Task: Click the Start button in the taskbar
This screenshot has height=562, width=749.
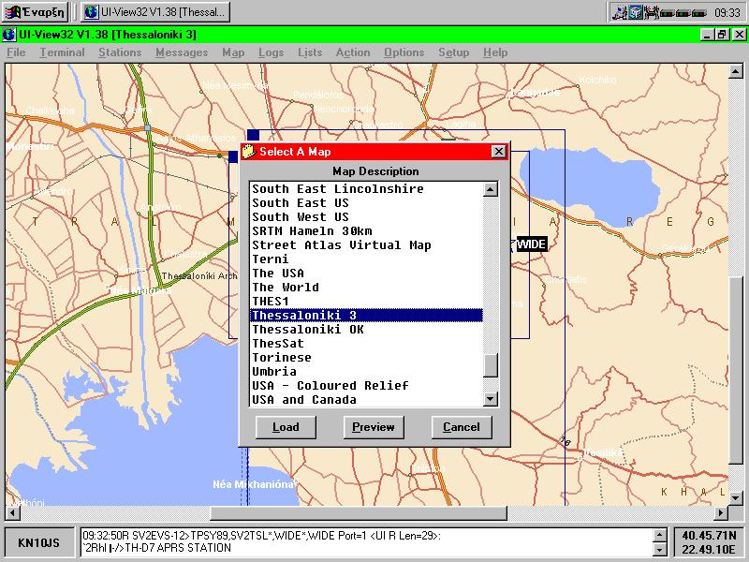Action: tap(35, 12)
